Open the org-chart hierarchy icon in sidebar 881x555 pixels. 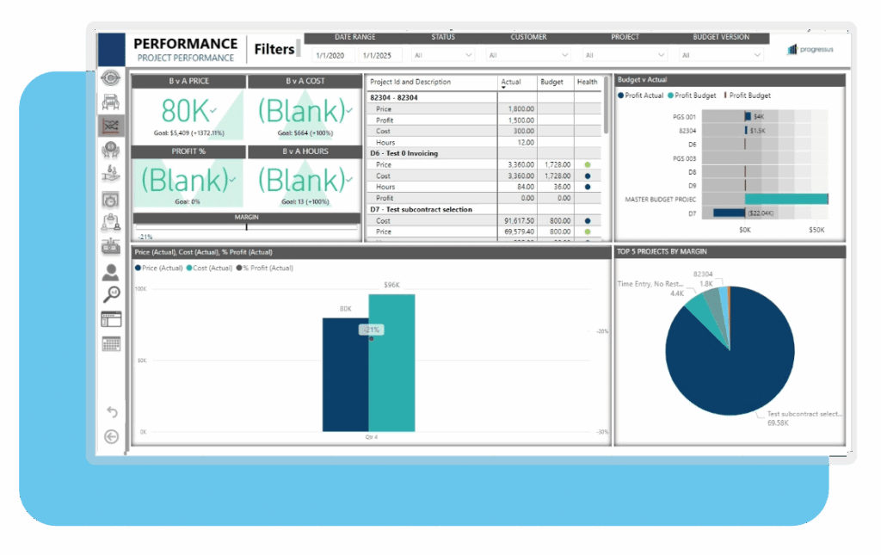coord(111,224)
